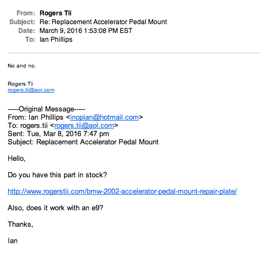
Task: Click the sender name Rogers Tii in the header
Action: point(55,13)
